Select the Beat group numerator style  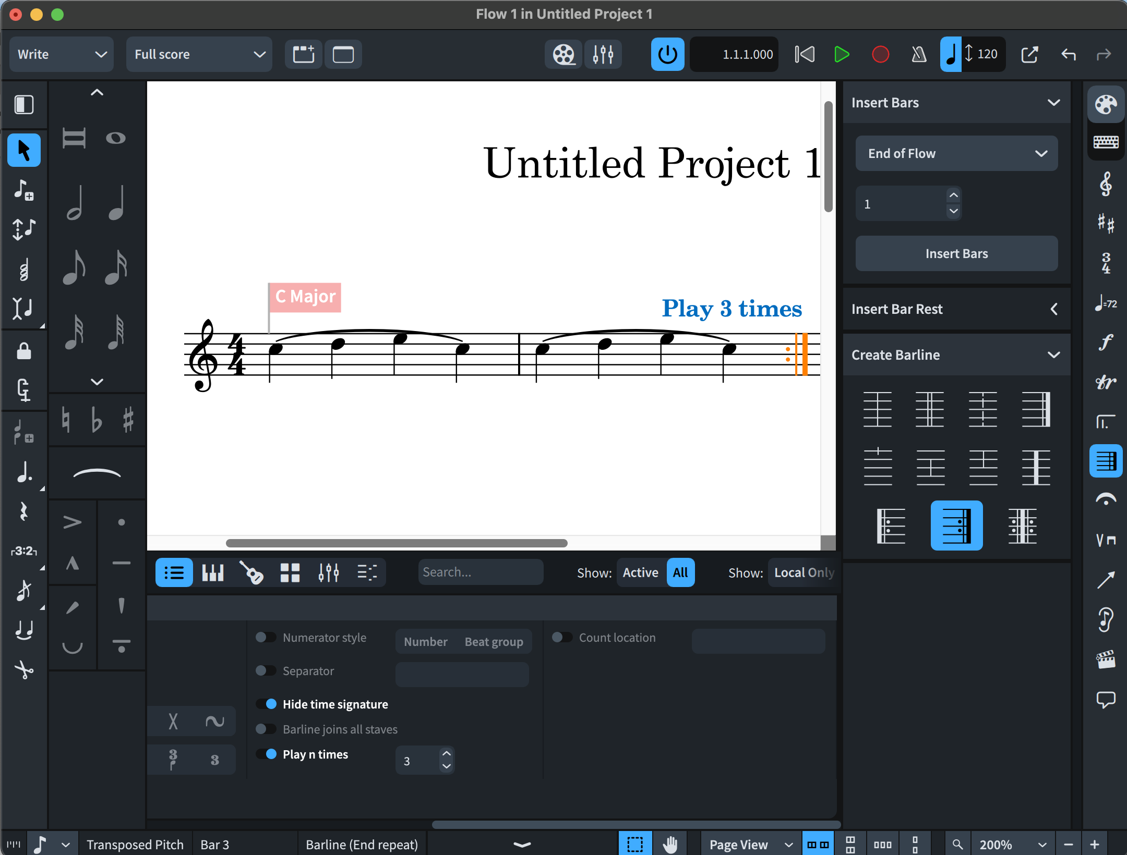tap(494, 642)
